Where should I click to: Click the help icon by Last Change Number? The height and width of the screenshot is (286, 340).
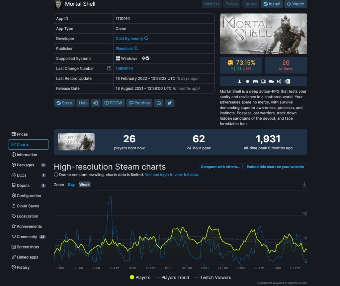109,69
